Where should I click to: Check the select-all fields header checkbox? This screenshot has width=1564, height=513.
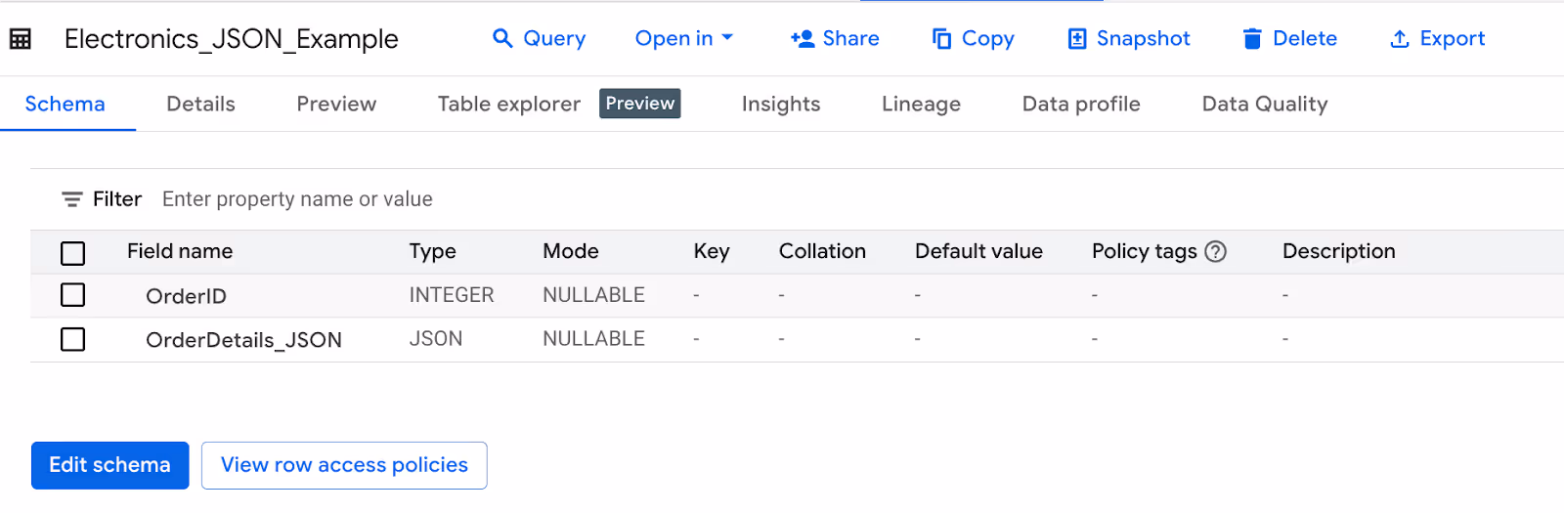coord(73,253)
